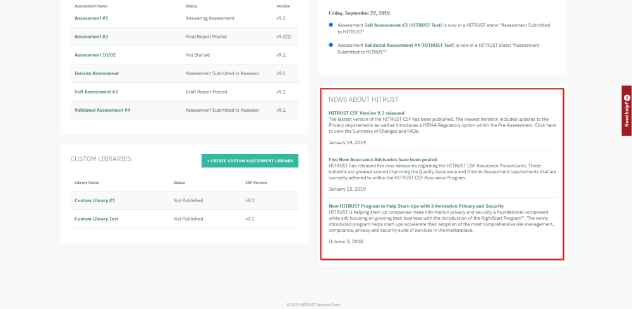
Task: Open Self Assessment #3 in assessments table
Action: [96, 92]
